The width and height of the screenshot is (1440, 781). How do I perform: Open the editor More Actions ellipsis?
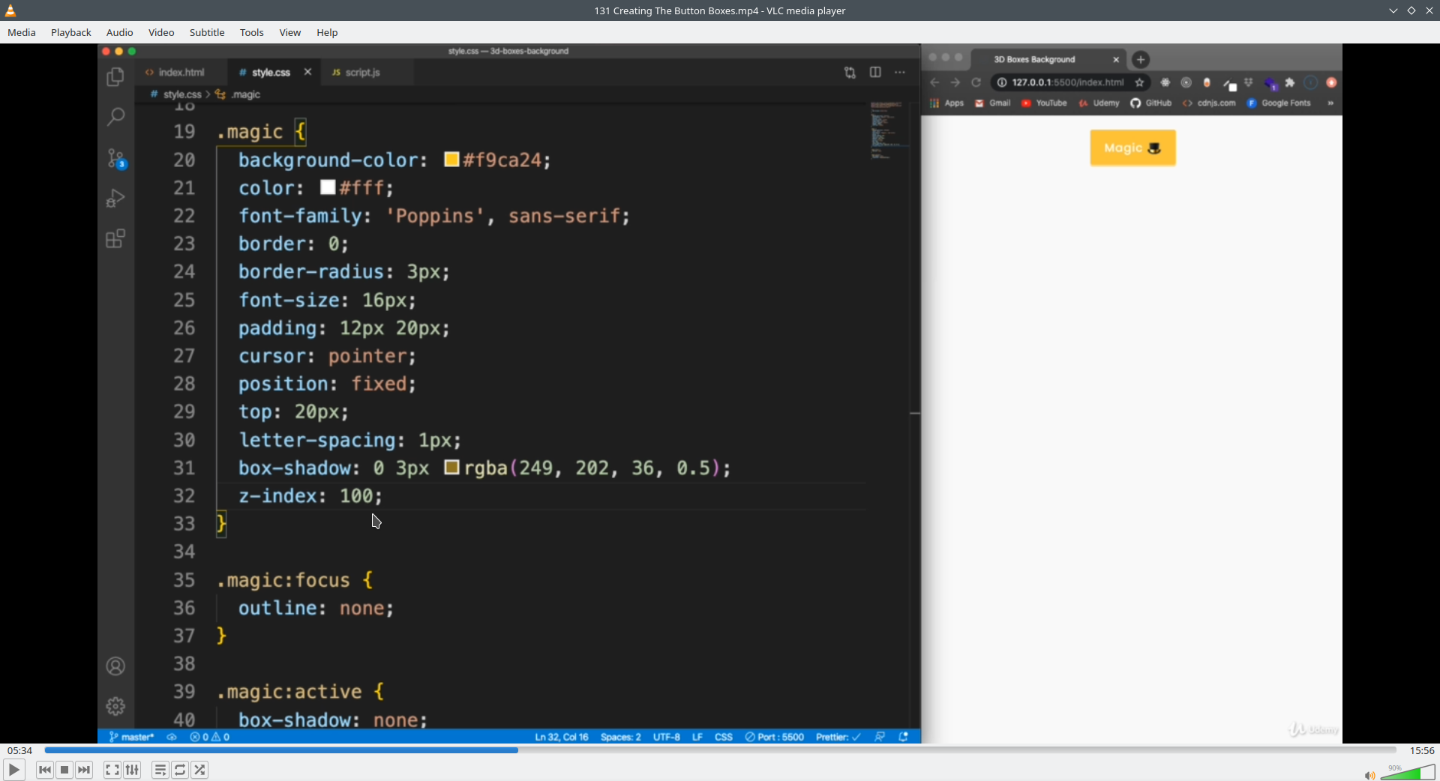(900, 73)
